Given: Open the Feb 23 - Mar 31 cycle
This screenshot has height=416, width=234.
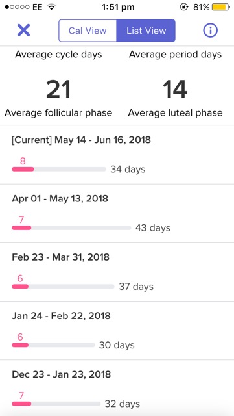Looking at the screenshot, I should (x=117, y=272).
